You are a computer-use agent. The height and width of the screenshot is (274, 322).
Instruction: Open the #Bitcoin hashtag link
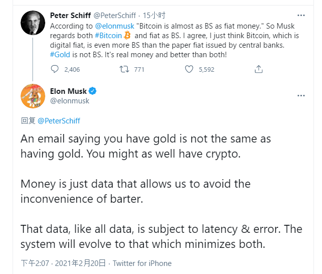coord(109,36)
